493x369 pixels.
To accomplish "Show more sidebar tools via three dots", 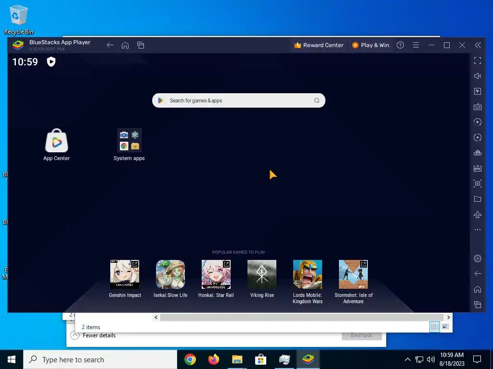I will pyautogui.click(x=478, y=230).
